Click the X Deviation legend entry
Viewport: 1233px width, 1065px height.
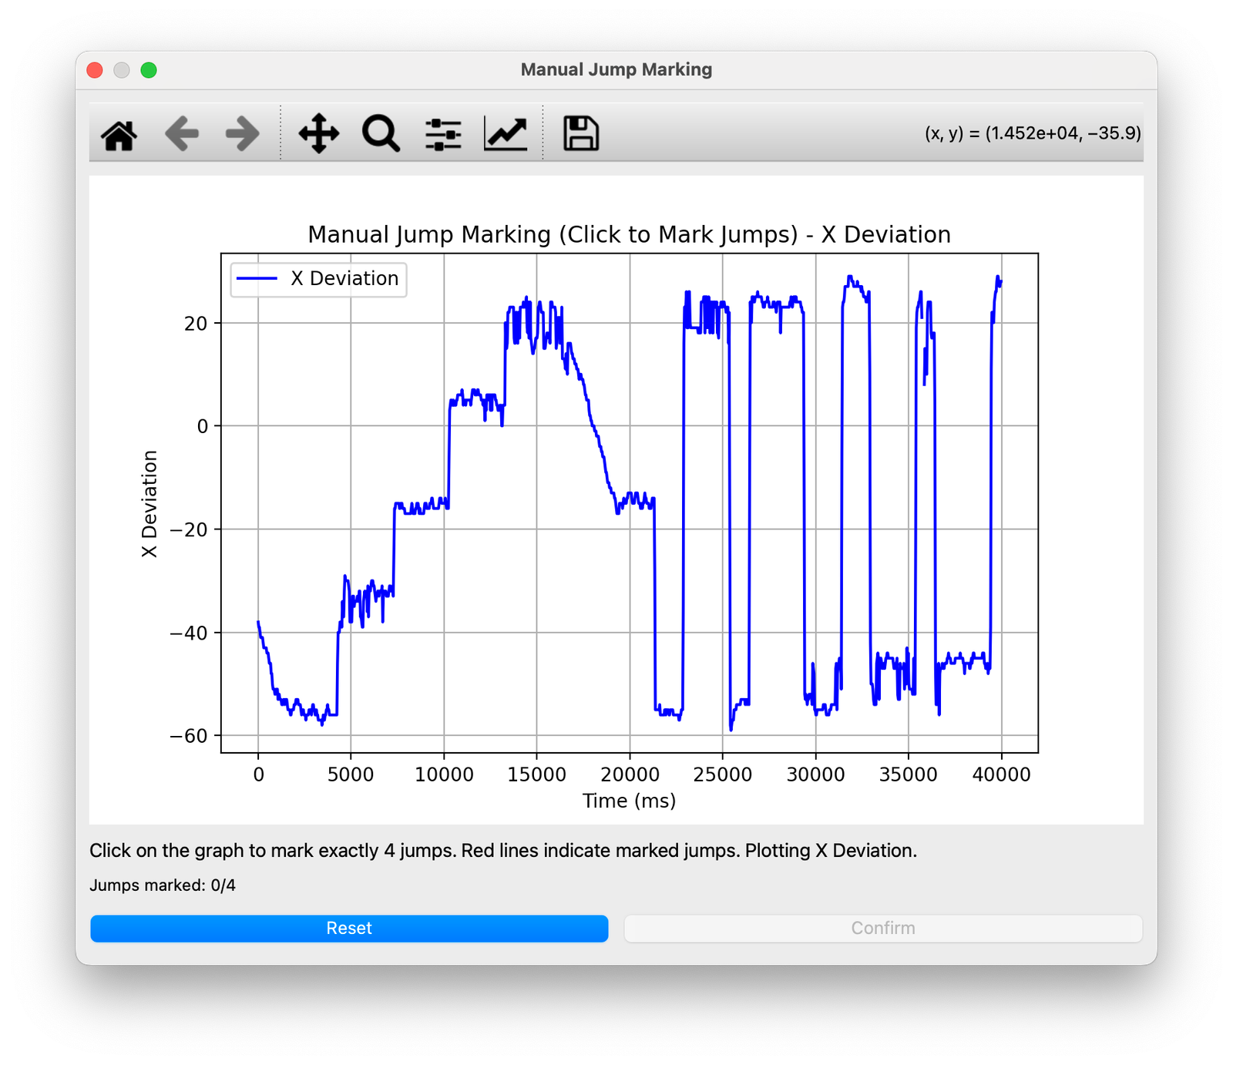[317, 278]
